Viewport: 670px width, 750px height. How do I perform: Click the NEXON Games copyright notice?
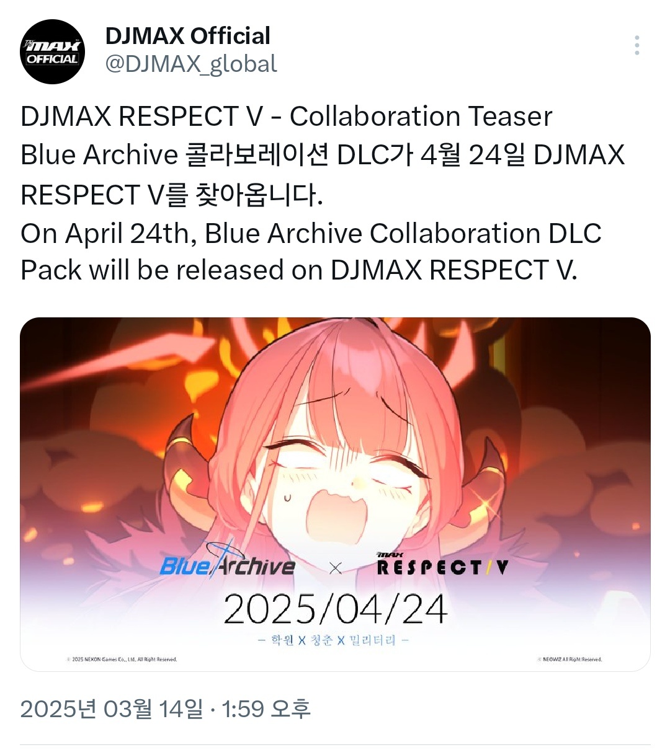tap(122, 660)
